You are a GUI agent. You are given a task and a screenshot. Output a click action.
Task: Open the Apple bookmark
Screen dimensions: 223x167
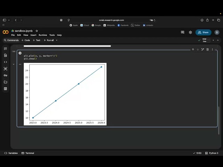pos(74,25)
